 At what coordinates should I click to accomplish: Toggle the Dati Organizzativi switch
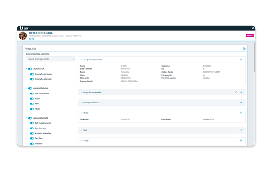pos(32,94)
